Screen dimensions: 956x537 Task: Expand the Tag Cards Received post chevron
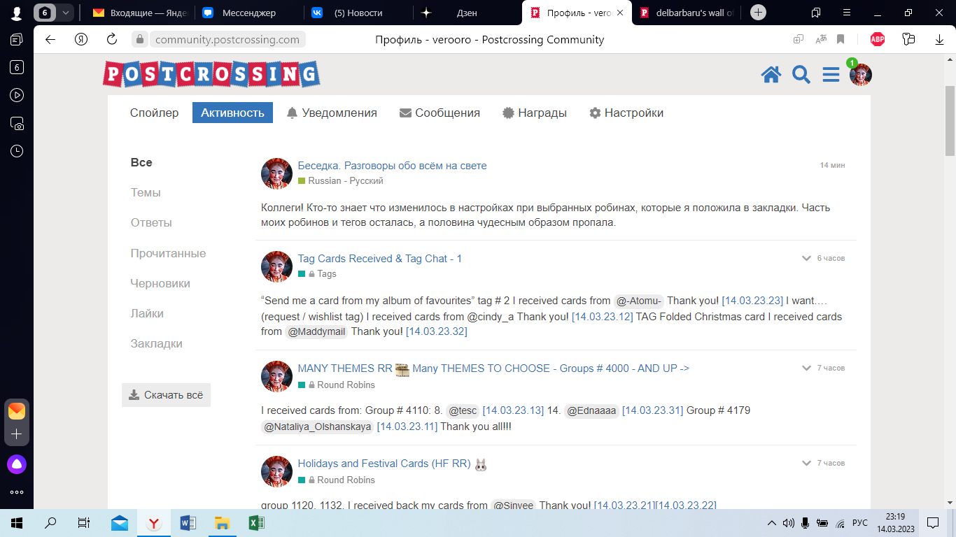click(806, 258)
